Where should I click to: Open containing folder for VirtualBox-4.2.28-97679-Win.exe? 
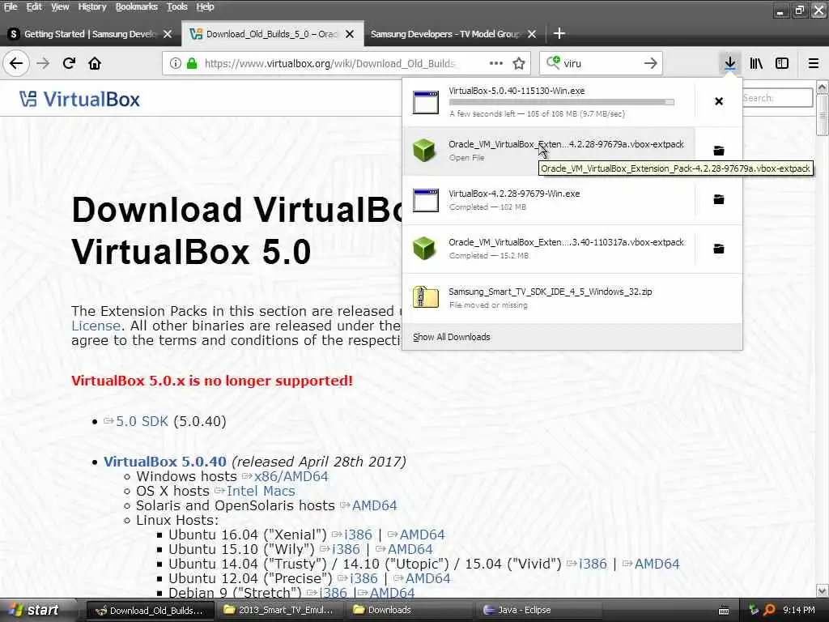[719, 199]
